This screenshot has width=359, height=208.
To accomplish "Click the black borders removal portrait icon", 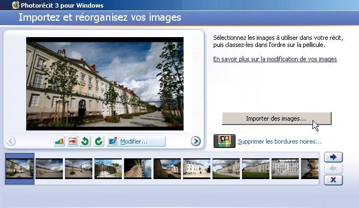I will [225, 141].
